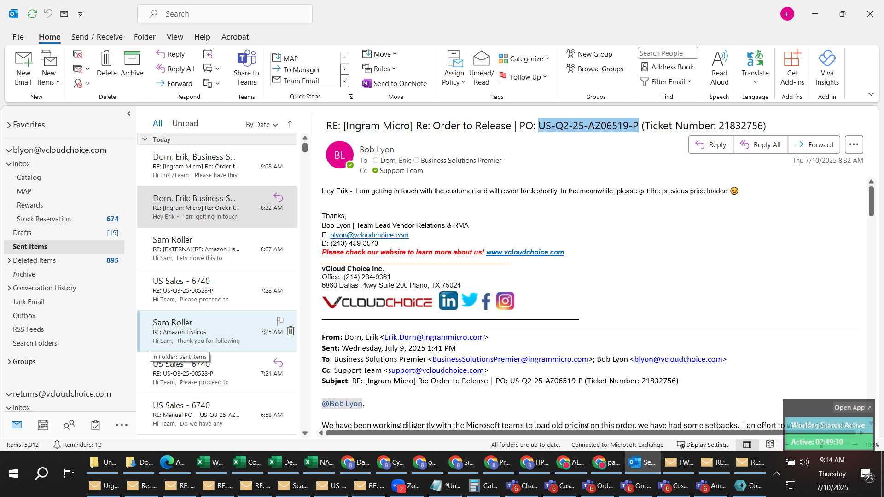This screenshot has height=497, width=884.
Task: Open Viva Insights add-in
Action: 827,68
